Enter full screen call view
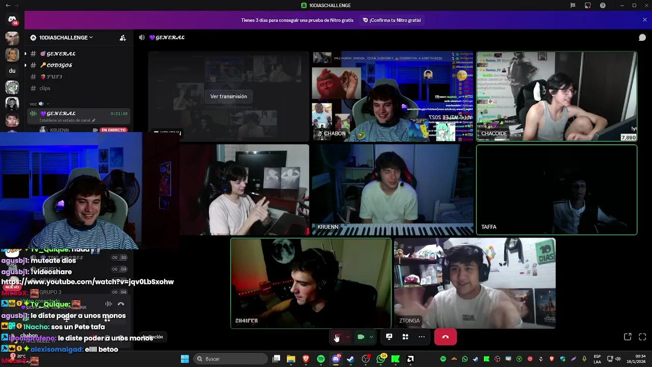The width and height of the screenshot is (652, 367). pos(642,337)
